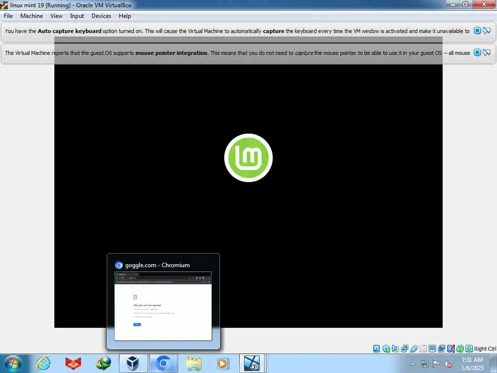Click the goggle.com - Chromium preview title
Screen dimensions: 497x373
click(x=157, y=265)
